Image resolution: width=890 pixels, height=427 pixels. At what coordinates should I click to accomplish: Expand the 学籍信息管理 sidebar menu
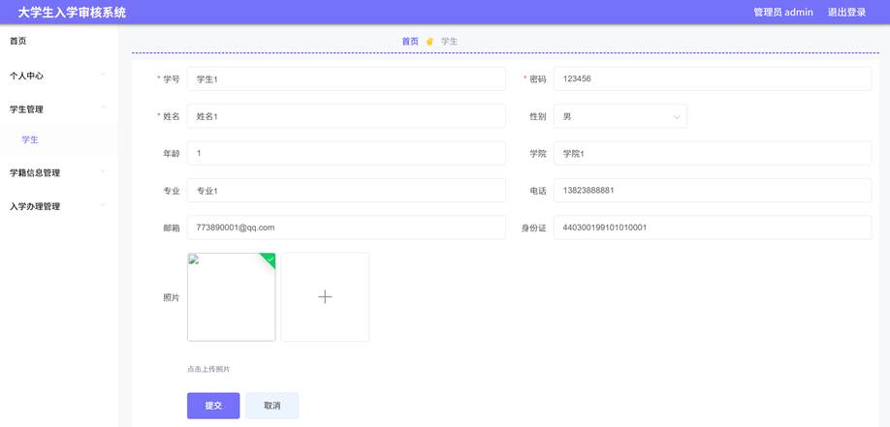(x=58, y=172)
